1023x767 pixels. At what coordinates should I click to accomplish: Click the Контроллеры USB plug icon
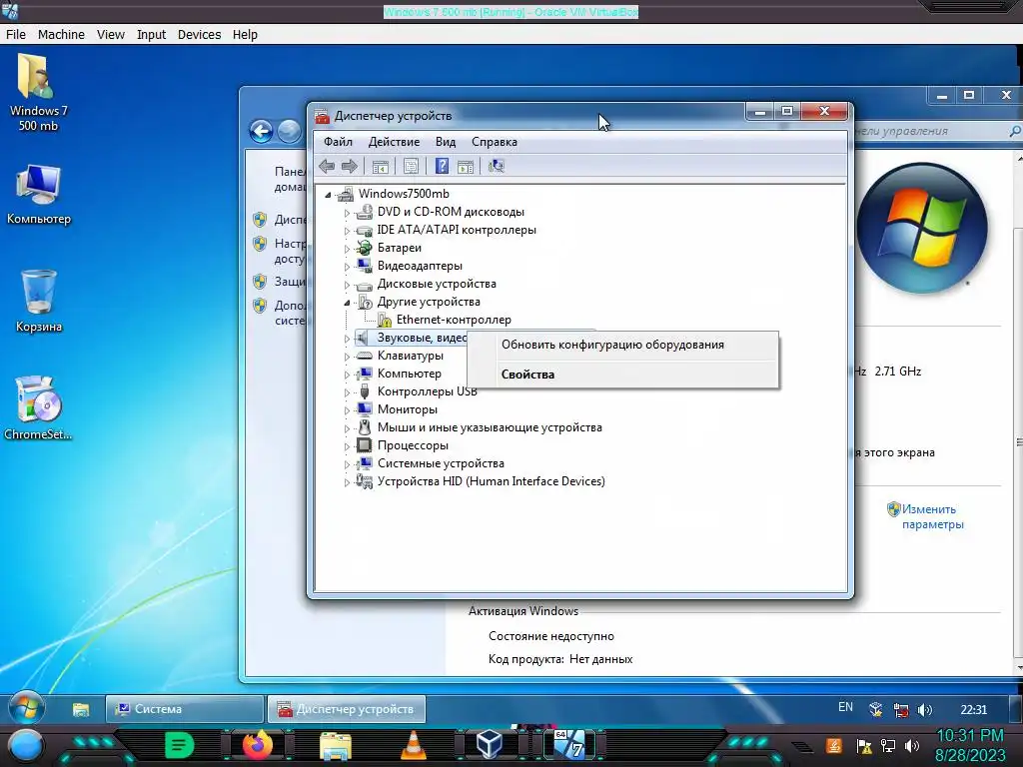pyautogui.click(x=364, y=391)
